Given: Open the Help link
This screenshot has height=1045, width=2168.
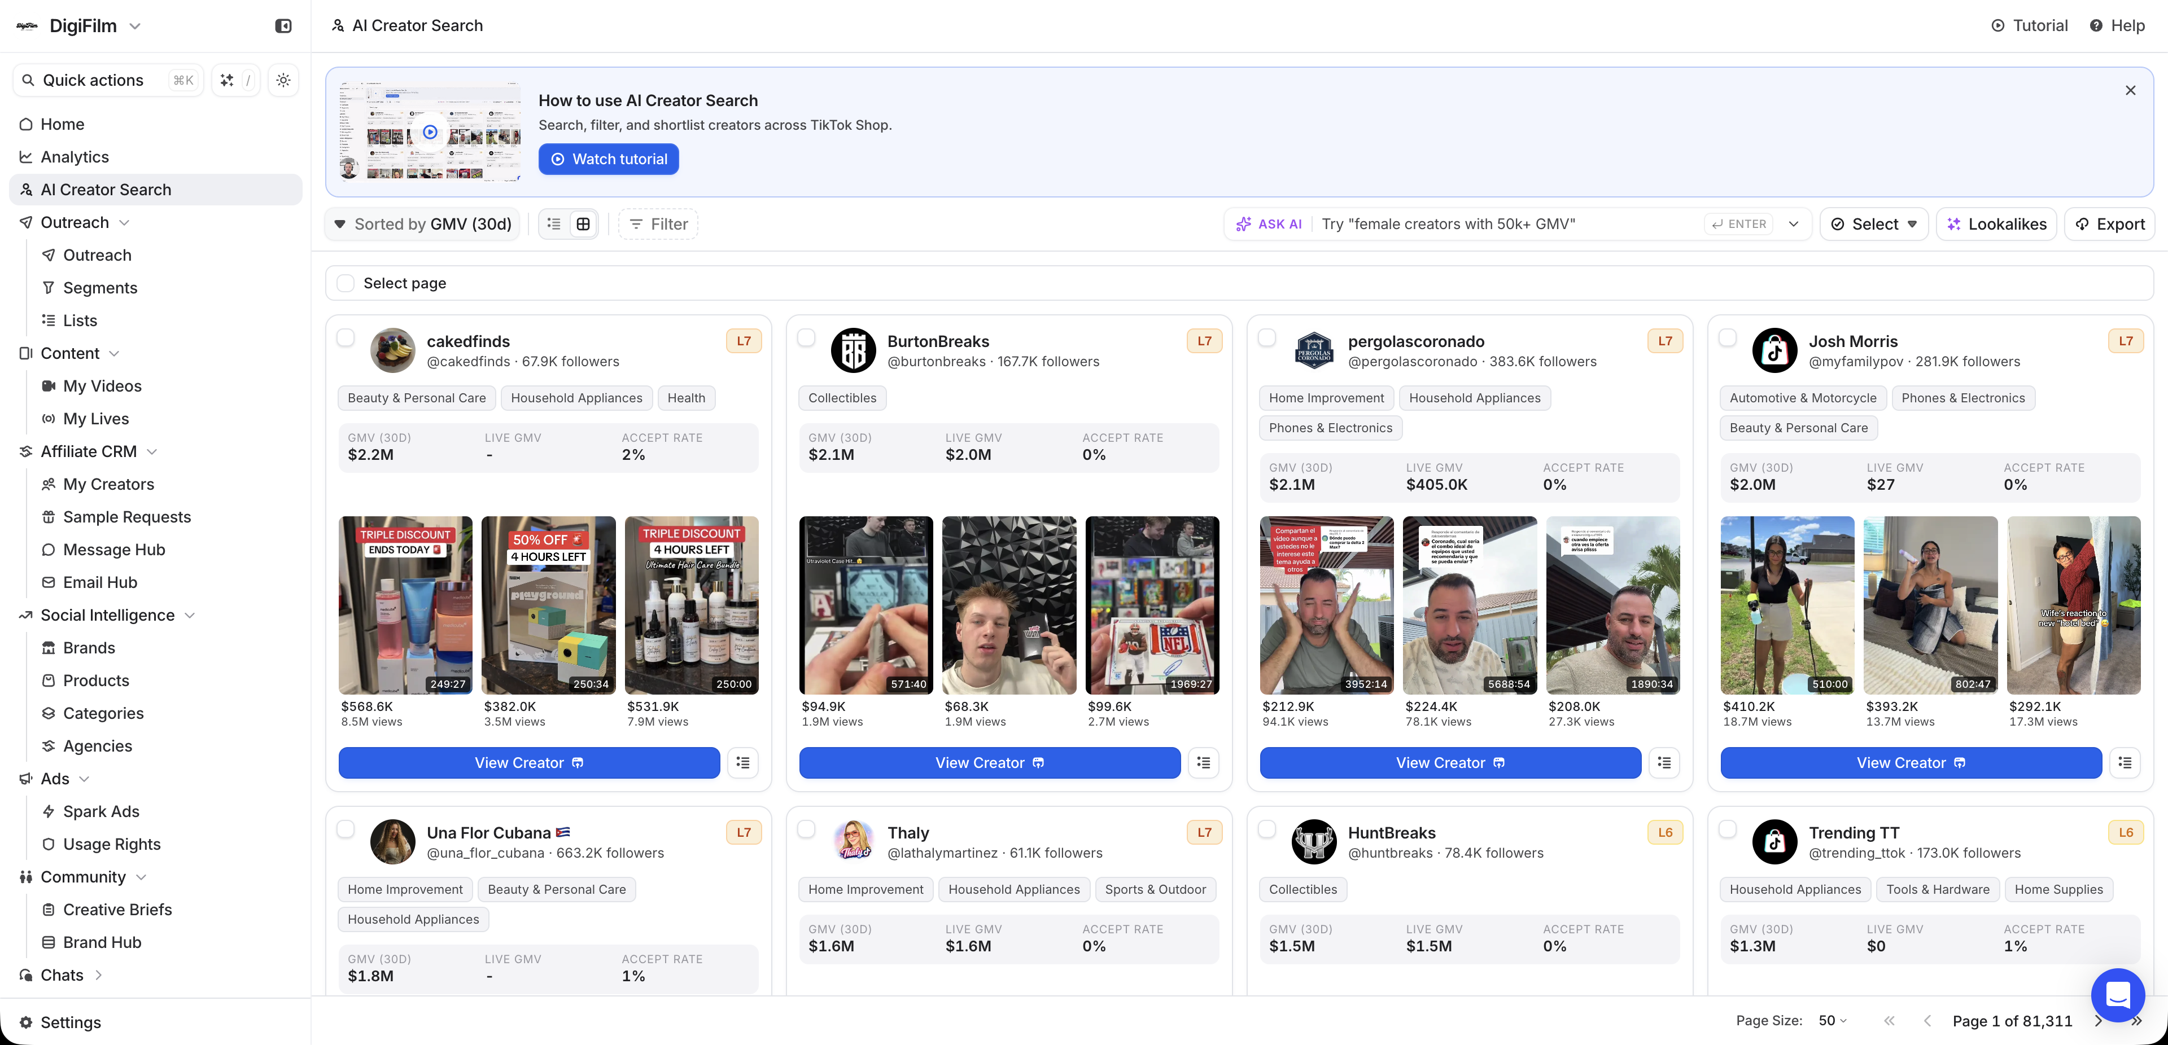Looking at the screenshot, I should (2118, 25).
